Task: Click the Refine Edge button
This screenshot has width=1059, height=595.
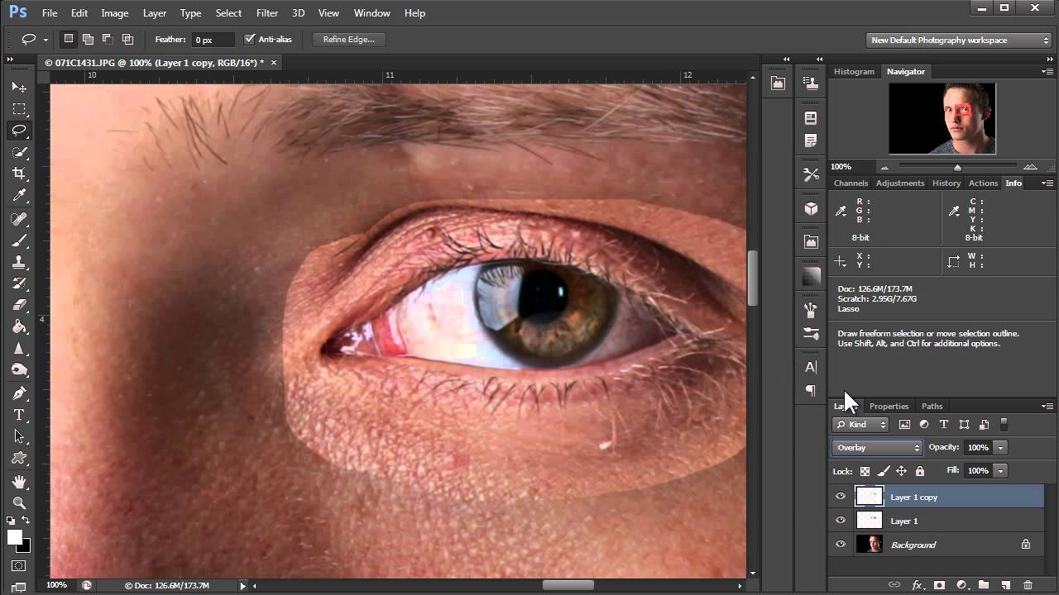Action: point(348,39)
